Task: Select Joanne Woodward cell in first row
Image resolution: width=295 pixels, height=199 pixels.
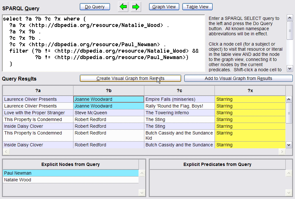Action: (108, 99)
